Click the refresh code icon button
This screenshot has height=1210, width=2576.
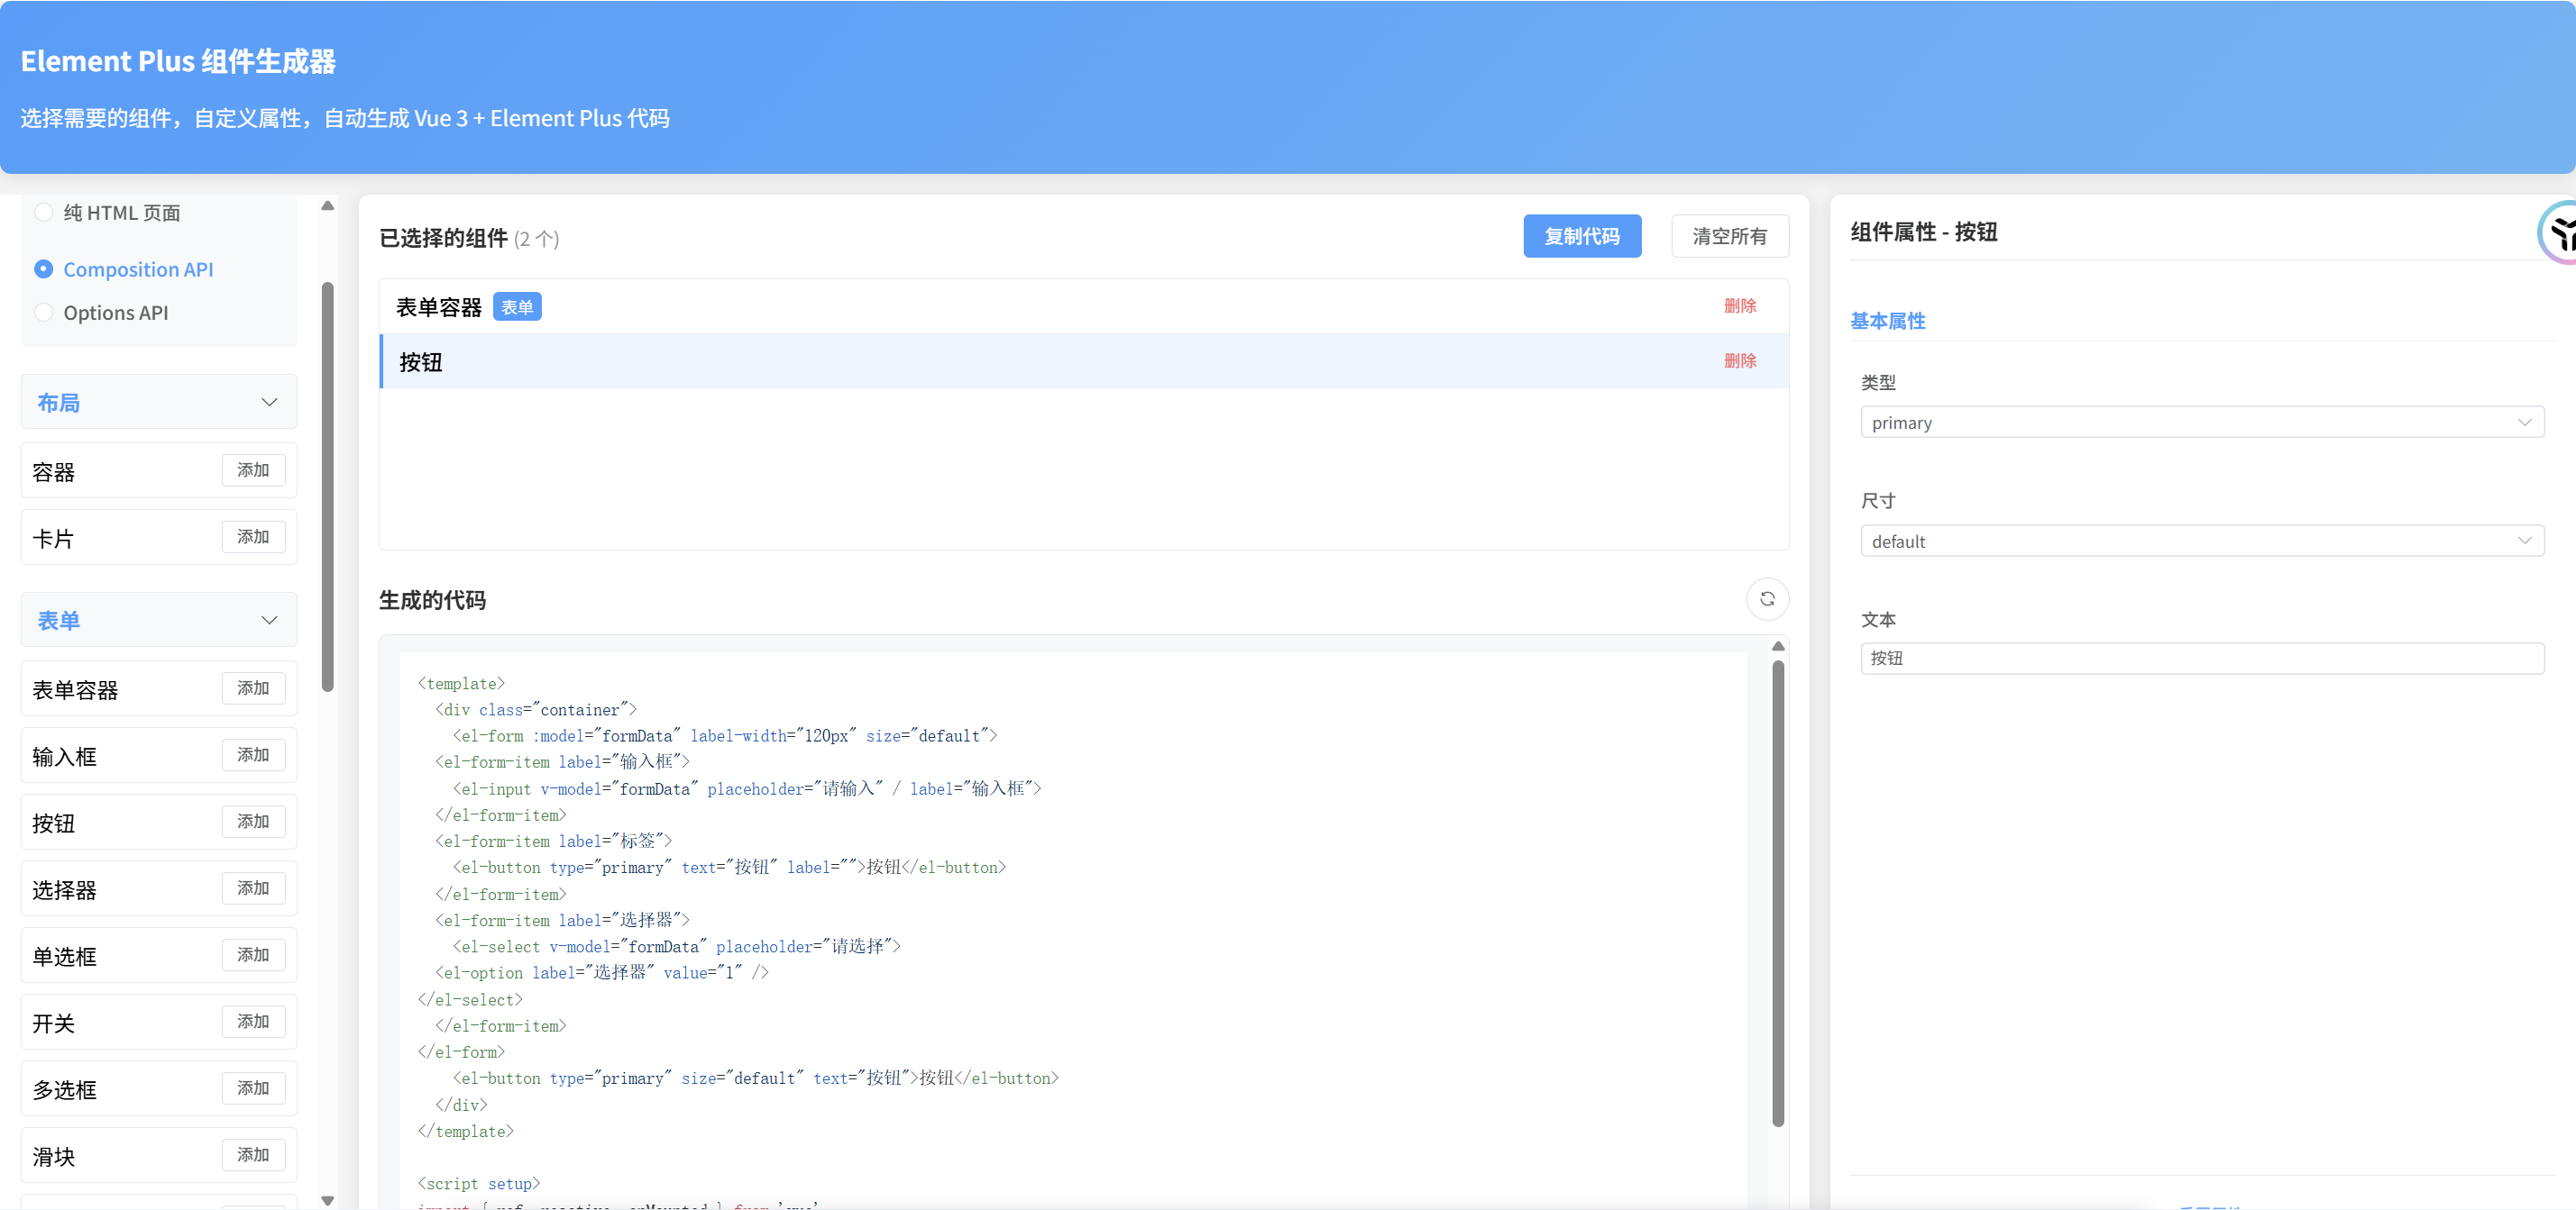1767,598
